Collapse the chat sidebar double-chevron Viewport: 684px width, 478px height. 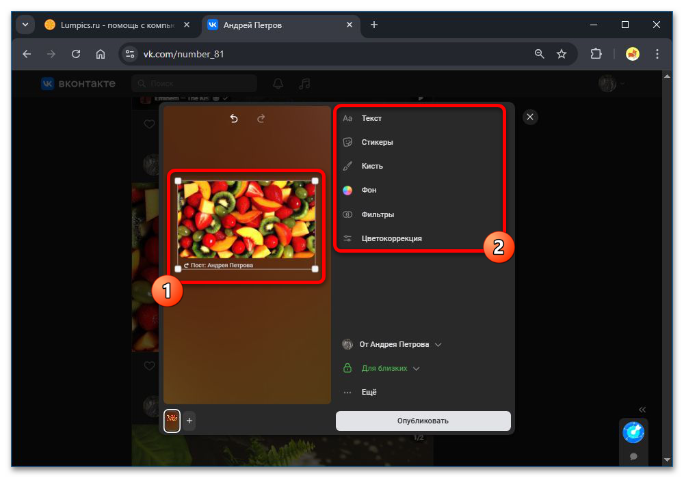tap(642, 410)
